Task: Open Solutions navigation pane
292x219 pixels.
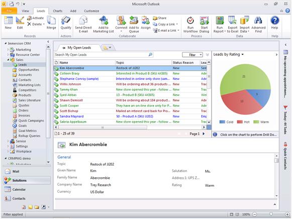Action: 27,180
